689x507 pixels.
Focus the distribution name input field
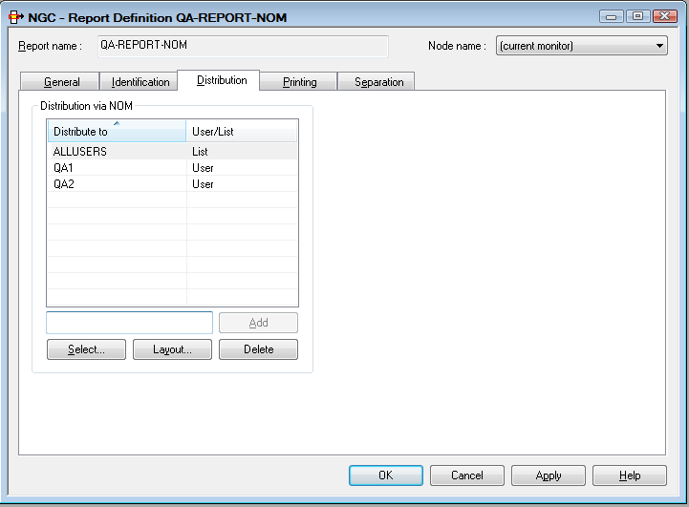(x=130, y=323)
